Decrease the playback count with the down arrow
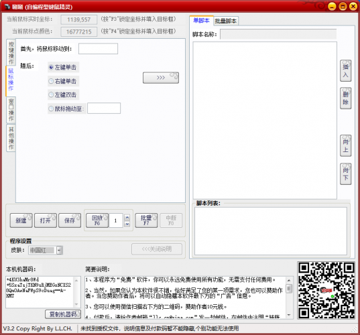 pyautogui.click(x=127, y=224)
